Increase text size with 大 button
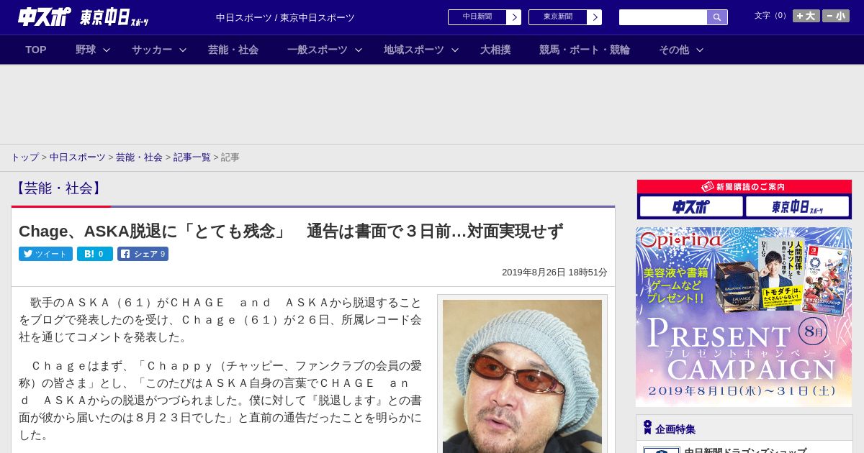 tap(806, 16)
